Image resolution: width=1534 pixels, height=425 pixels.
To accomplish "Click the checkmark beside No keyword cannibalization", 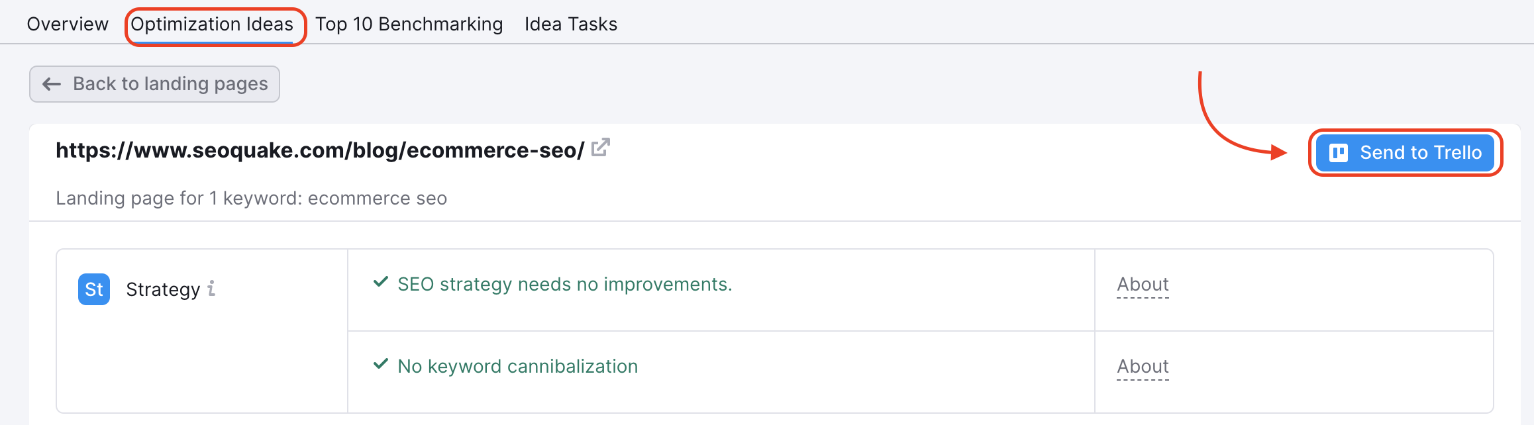I will (x=381, y=364).
